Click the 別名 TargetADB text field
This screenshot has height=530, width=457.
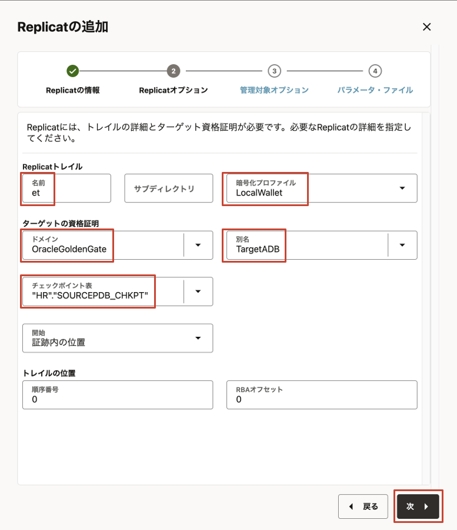coord(307,245)
